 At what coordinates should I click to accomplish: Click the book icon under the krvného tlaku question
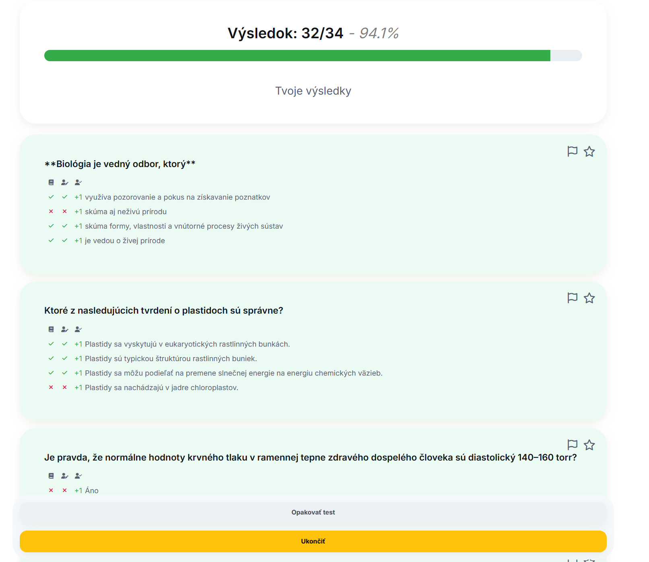(51, 476)
